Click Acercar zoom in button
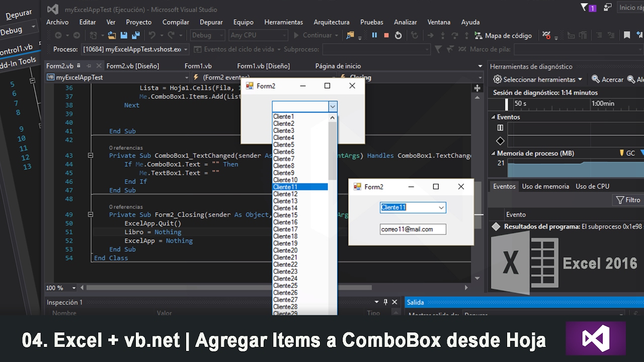Screen dimensions: 644x362 click(x=608, y=79)
